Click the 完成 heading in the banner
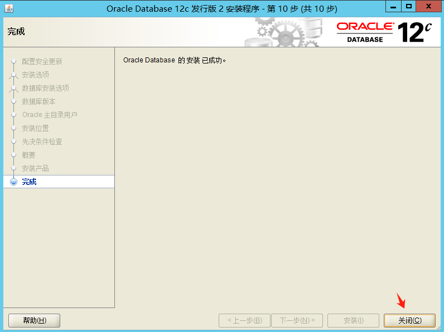The width and height of the screenshot is (444, 332). coord(16,31)
